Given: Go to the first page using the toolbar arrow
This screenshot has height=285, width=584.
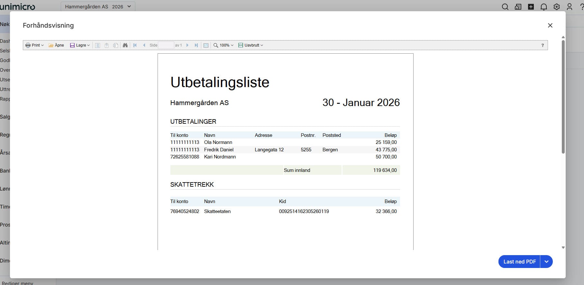Looking at the screenshot, I should (x=135, y=45).
